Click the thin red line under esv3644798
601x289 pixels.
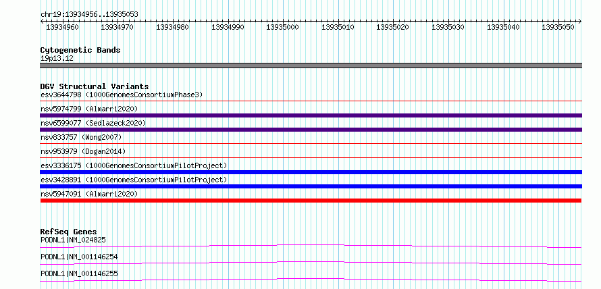click(x=311, y=101)
